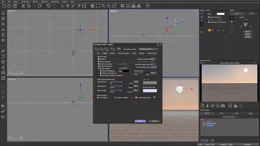
Task: Switch to the Wind tab
Action: [134, 53]
